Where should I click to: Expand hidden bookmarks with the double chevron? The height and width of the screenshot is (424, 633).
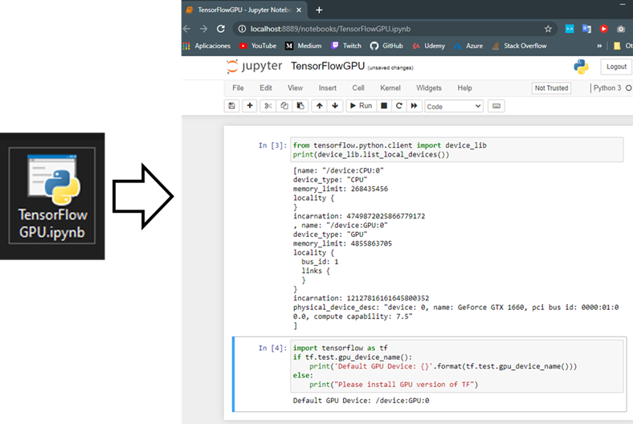[x=599, y=46]
